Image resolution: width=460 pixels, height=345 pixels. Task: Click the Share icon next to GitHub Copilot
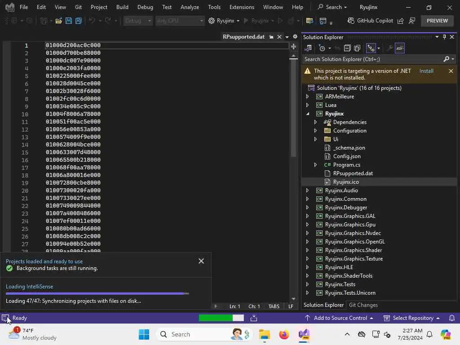pos(400,21)
